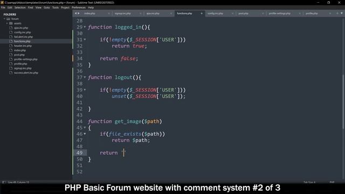Collapse the forum folder in sidebar
The image size is (345, 194).
(x=5, y=19)
